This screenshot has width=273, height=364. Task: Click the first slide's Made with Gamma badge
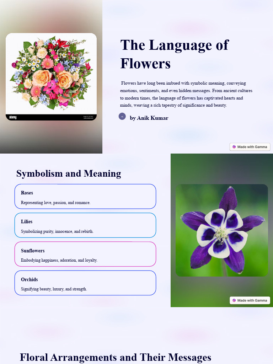(x=250, y=147)
